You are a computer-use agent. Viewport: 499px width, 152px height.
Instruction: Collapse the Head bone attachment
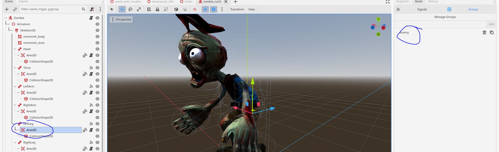[15, 49]
